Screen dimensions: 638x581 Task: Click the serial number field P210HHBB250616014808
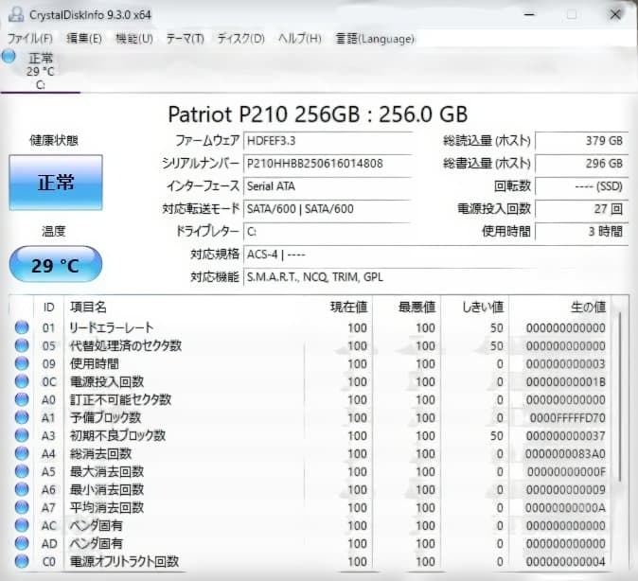(328, 164)
